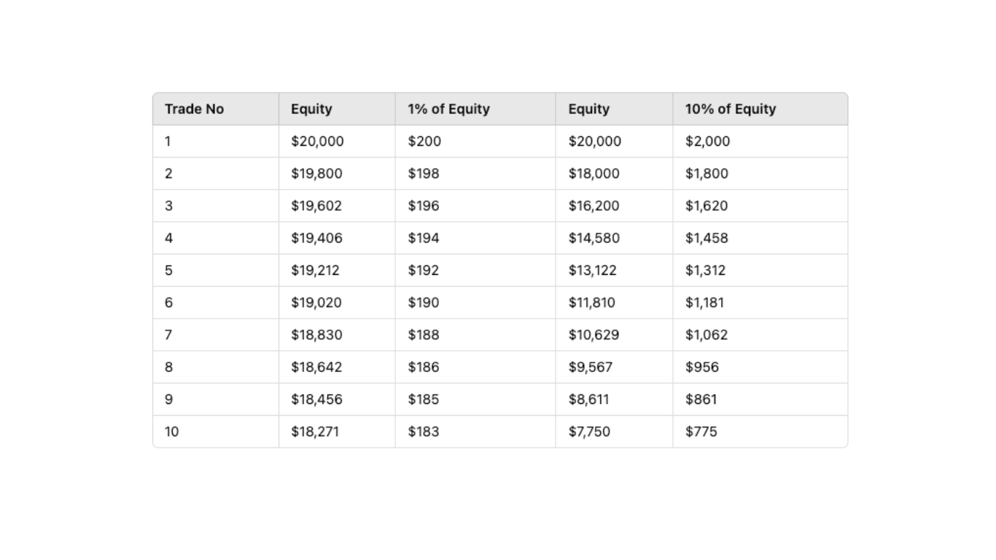Select the $8,611 equity cell

point(588,400)
